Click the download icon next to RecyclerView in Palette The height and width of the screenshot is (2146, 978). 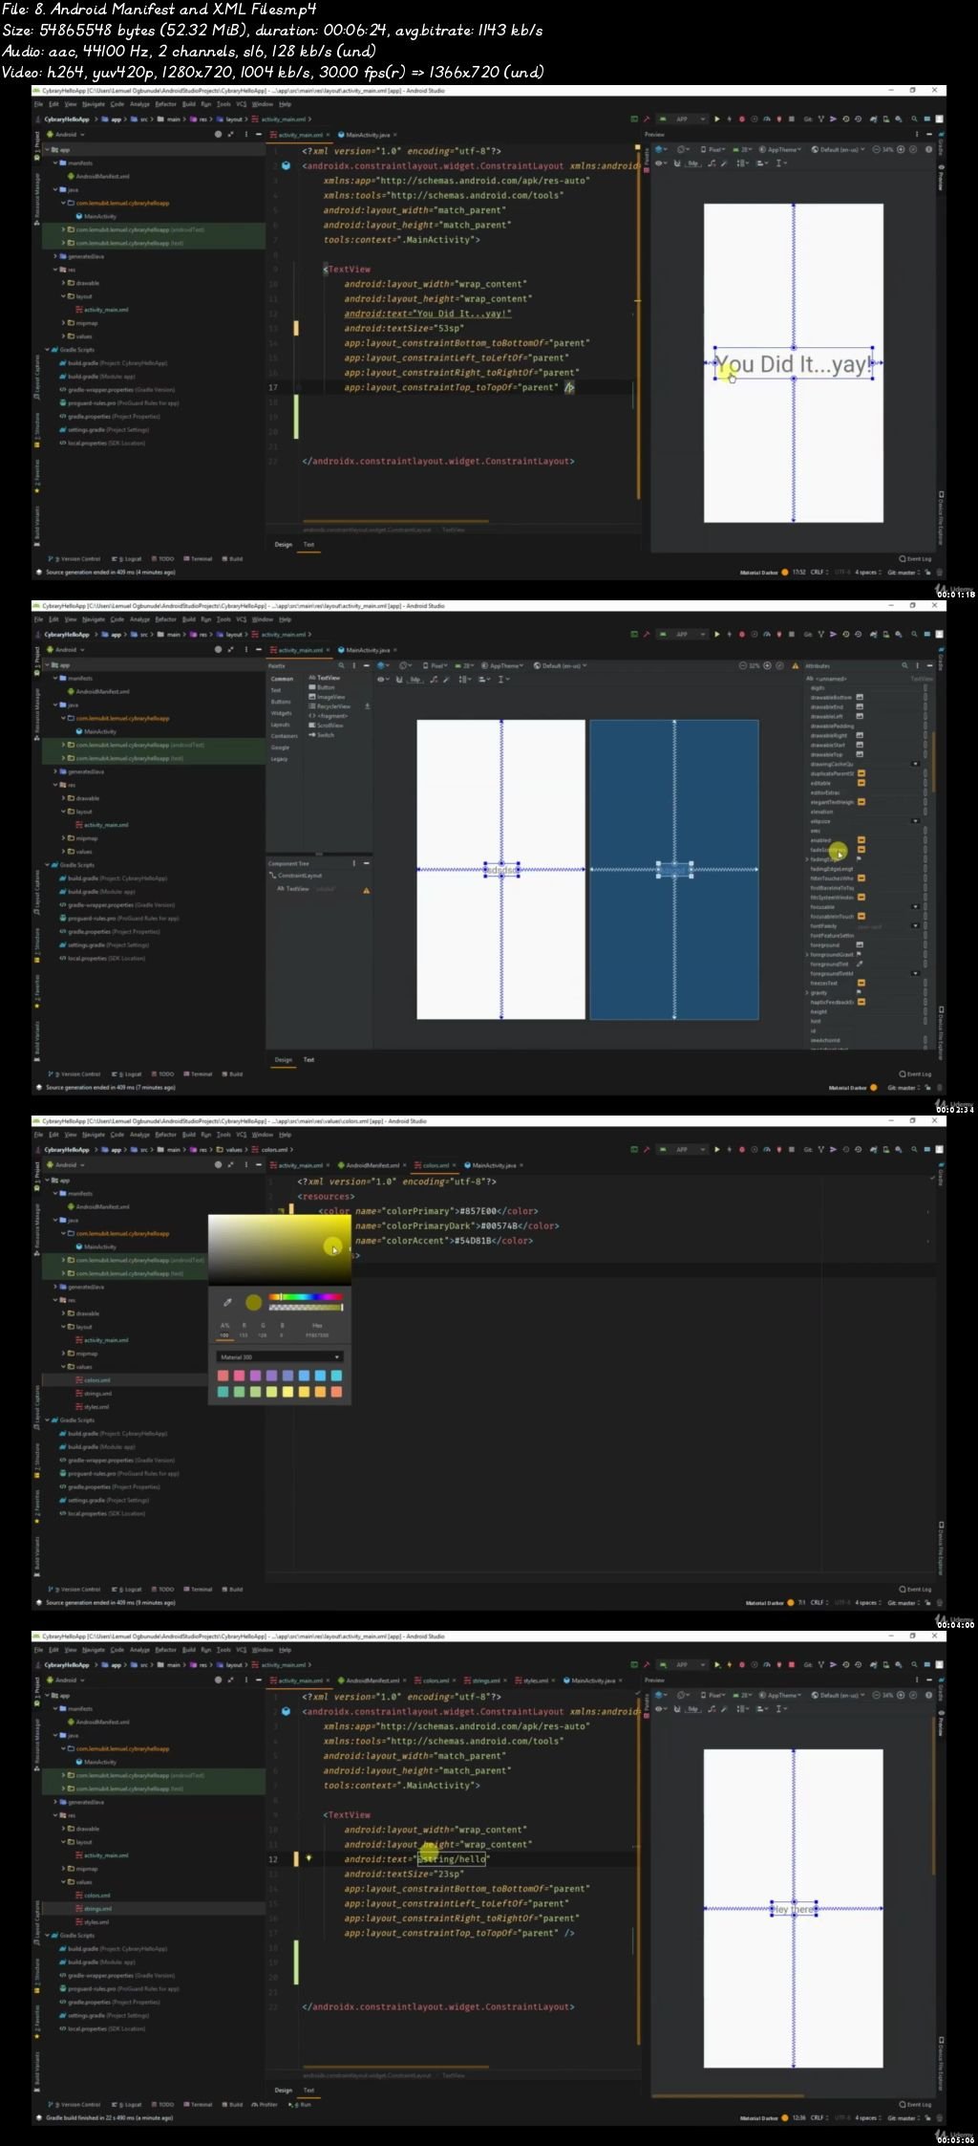pyautogui.click(x=368, y=706)
